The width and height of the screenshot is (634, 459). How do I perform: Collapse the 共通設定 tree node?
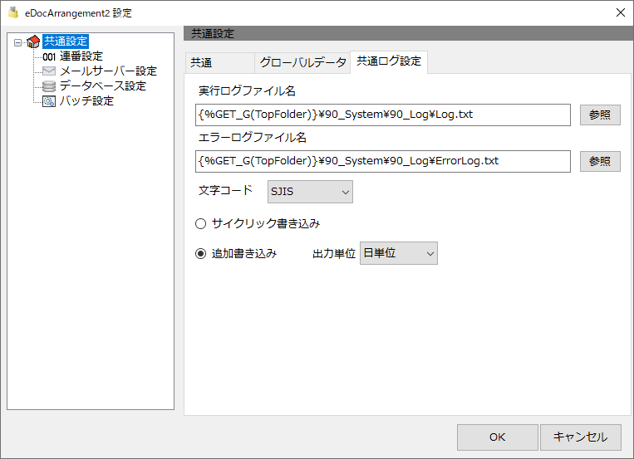(17, 42)
